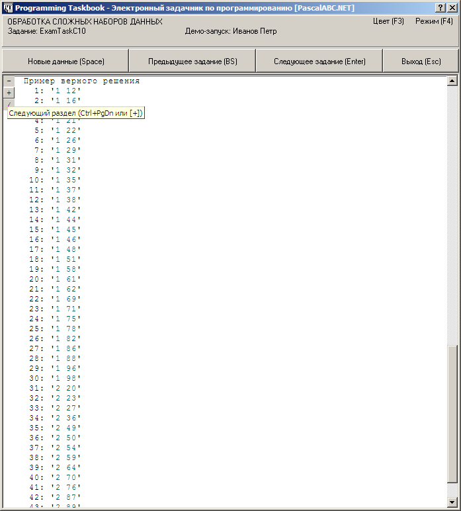Select line 26: '1 82'
The height and width of the screenshot is (511, 461).
click(55, 338)
